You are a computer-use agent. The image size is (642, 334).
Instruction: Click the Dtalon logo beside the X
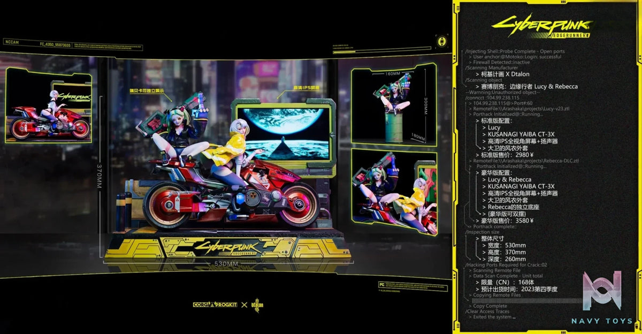pyautogui.click(x=257, y=305)
